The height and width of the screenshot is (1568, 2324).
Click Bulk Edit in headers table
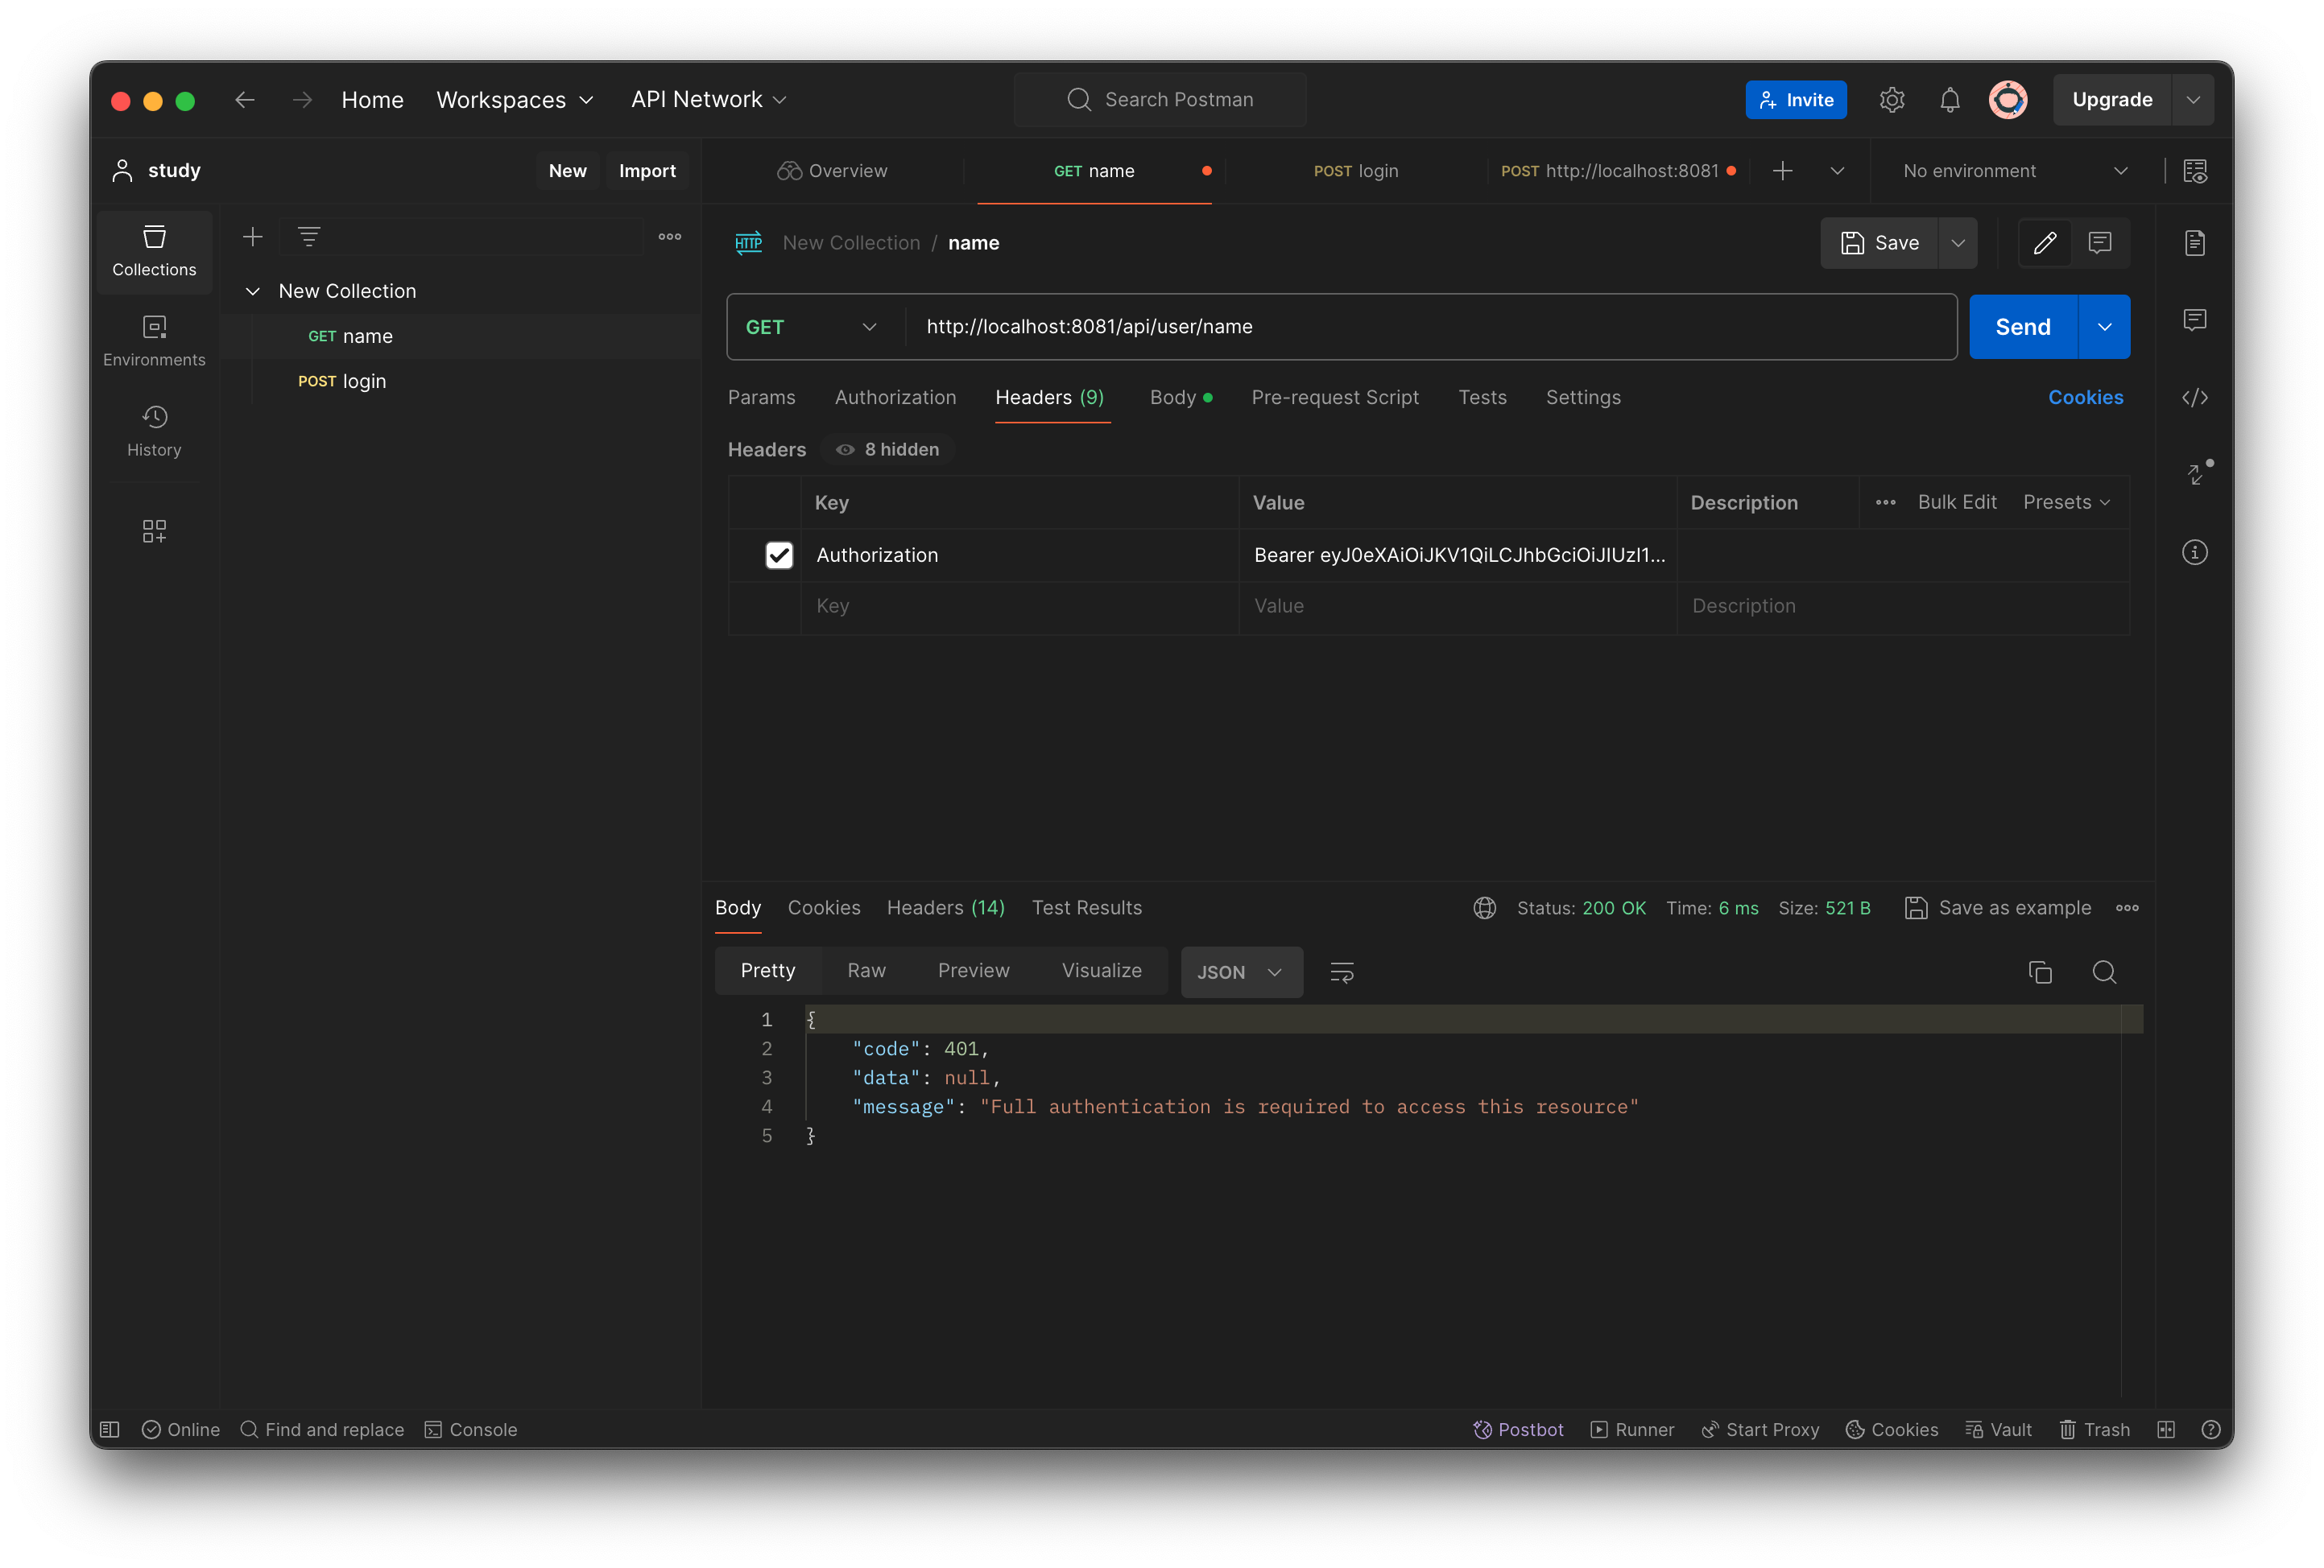pos(1956,501)
